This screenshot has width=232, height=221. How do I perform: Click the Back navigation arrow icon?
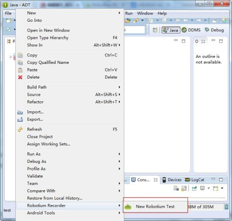tap(186, 20)
